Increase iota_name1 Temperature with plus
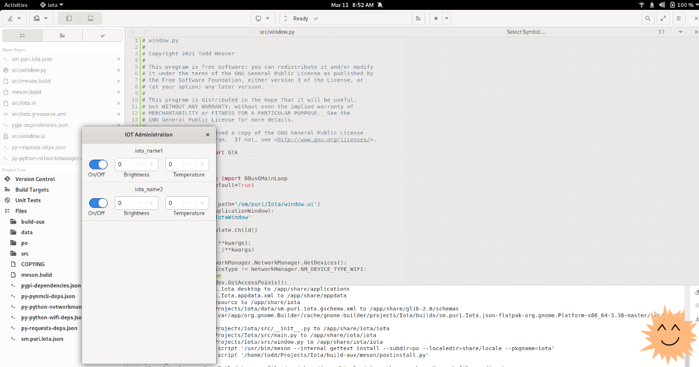This screenshot has height=367, width=699. point(202,165)
